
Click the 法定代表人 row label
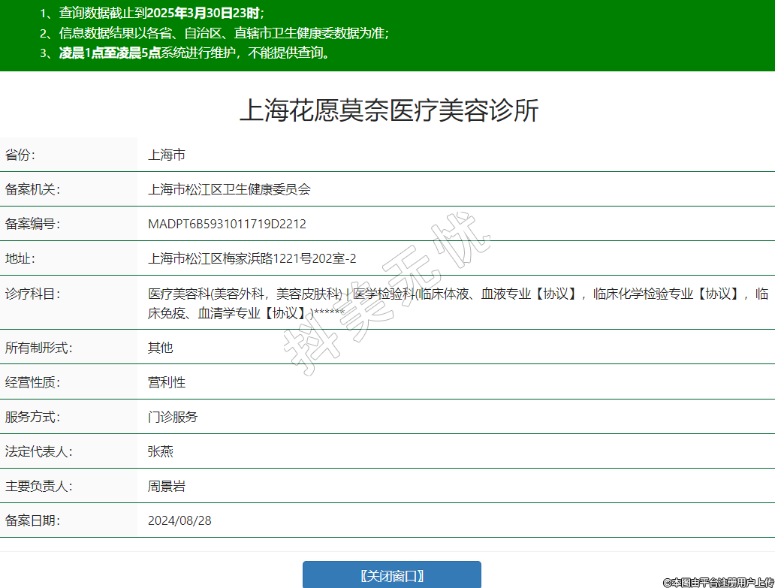point(39,451)
